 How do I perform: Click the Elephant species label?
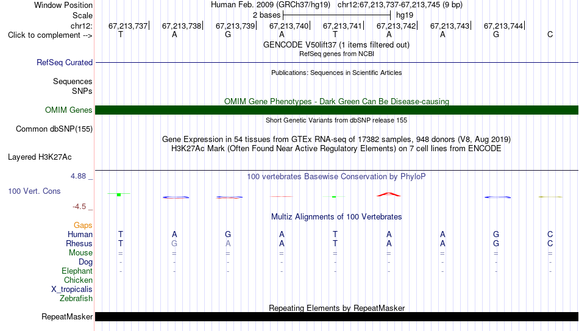click(77, 271)
